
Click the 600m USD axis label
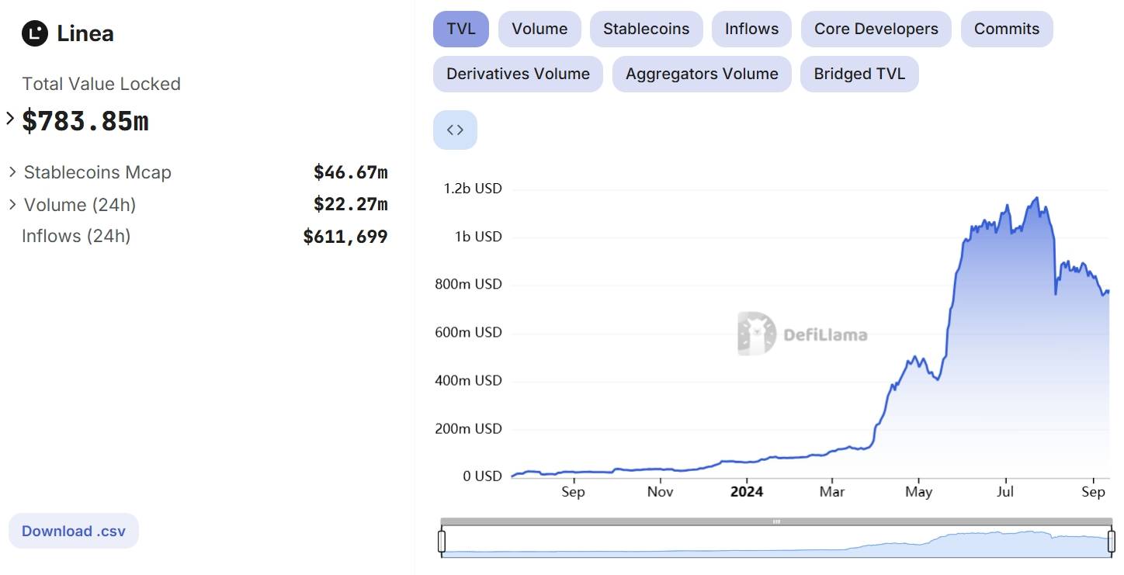[468, 333]
